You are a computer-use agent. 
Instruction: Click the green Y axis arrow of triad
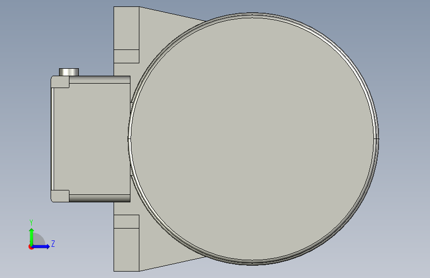pos(32,237)
